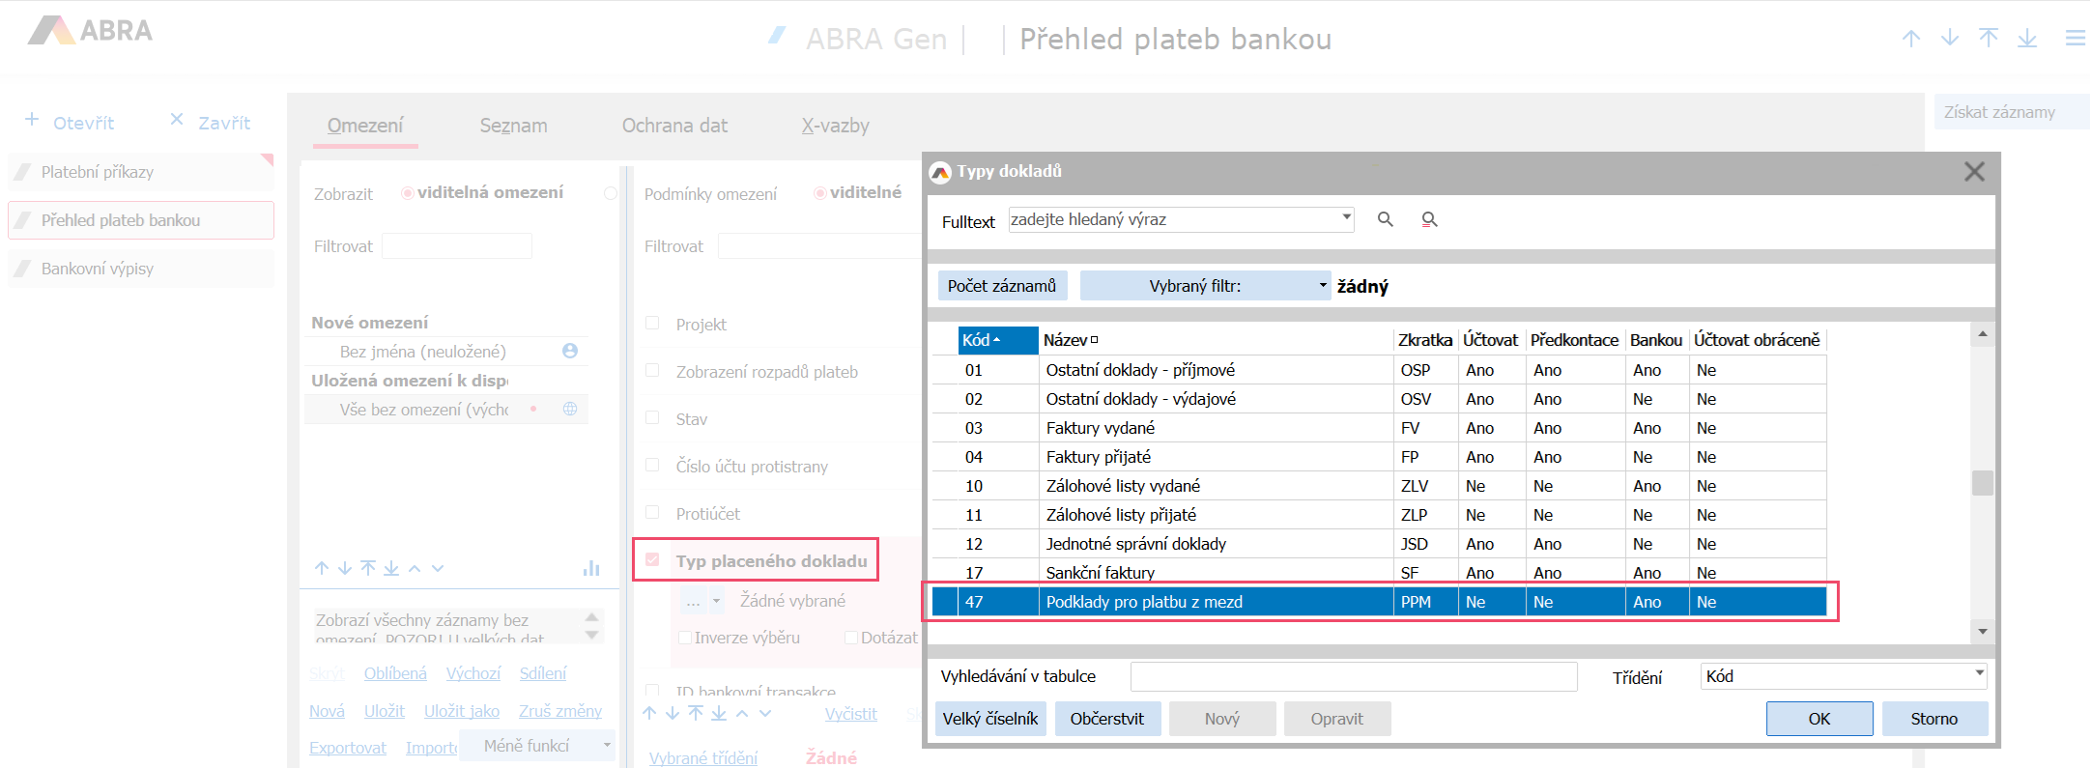Open the Vybraný filtr dropdown

(x=1323, y=286)
